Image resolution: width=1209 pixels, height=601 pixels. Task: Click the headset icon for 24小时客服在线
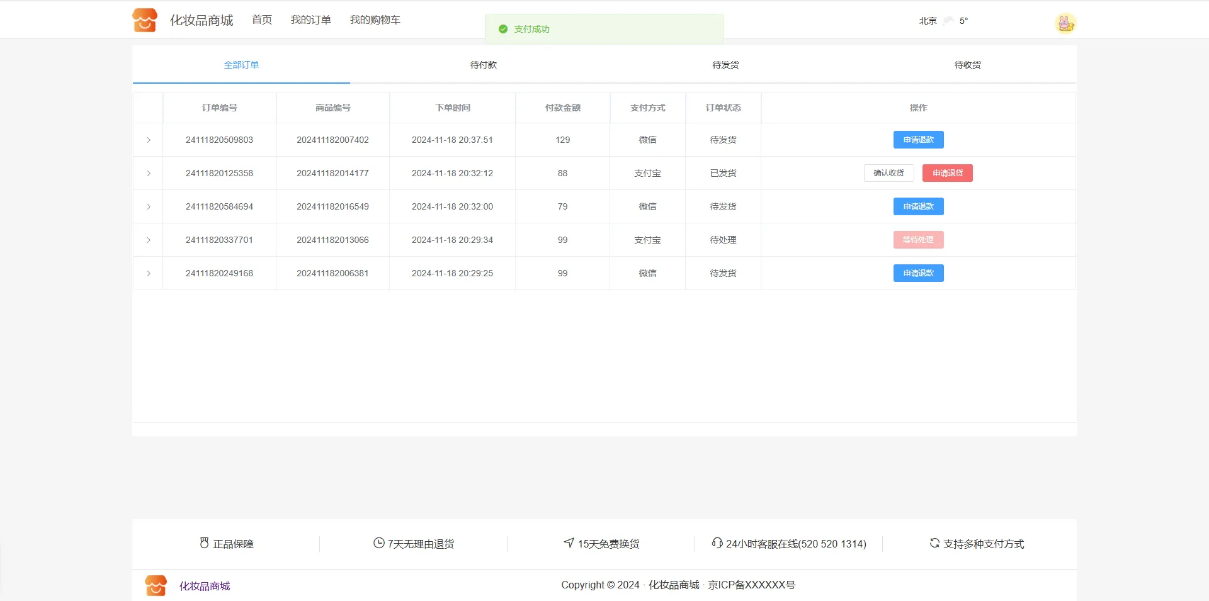(x=717, y=542)
